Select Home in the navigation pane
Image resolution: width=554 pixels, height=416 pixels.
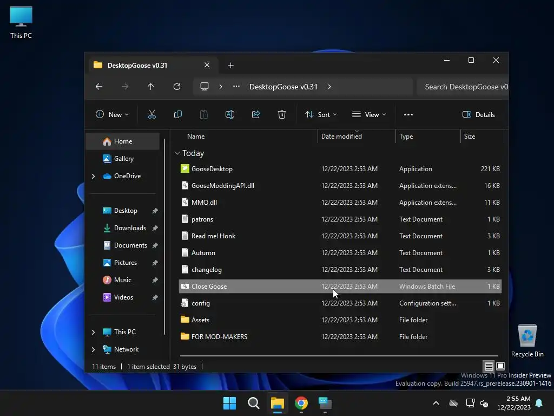coord(123,141)
